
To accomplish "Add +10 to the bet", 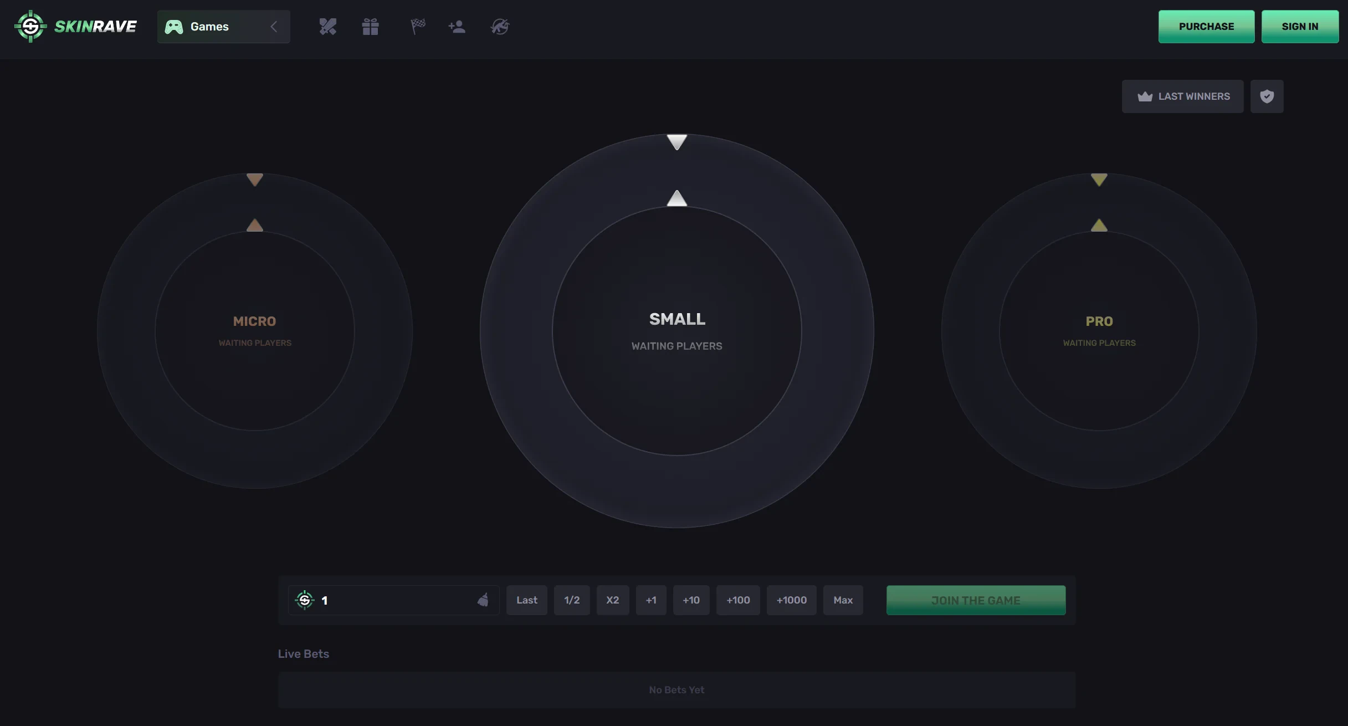I will click(x=691, y=600).
